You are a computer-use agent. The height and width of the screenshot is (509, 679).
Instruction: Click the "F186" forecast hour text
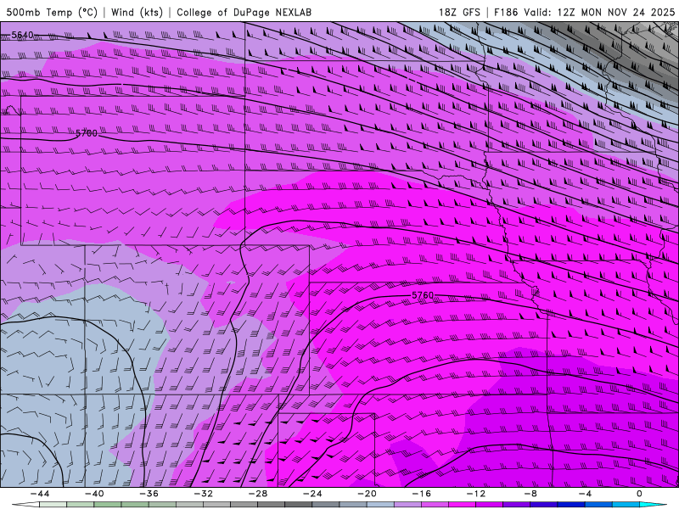[x=506, y=12]
